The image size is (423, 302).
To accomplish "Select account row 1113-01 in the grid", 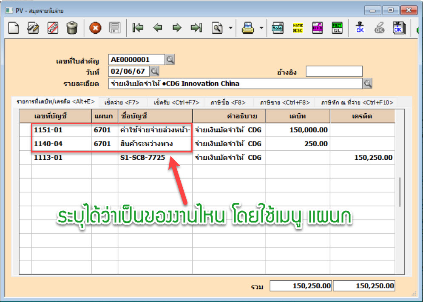I will (48, 158).
